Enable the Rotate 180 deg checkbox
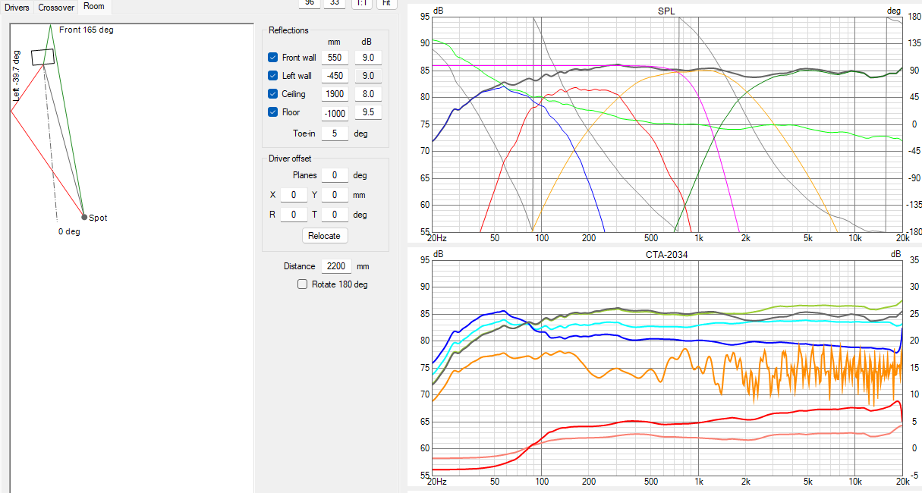922x493 pixels. 303,284
